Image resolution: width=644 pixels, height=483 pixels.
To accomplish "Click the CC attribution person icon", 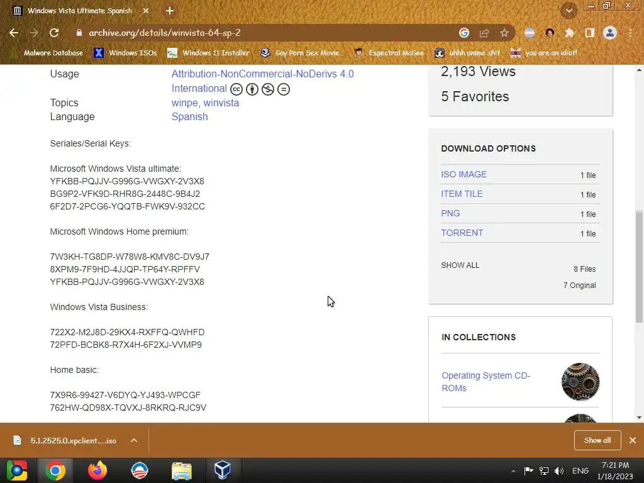I will pyautogui.click(x=252, y=89).
